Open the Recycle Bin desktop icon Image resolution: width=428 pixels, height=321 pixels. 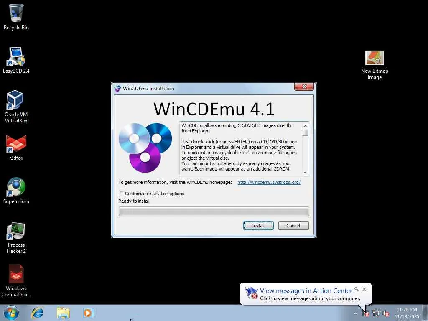(16, 17)
